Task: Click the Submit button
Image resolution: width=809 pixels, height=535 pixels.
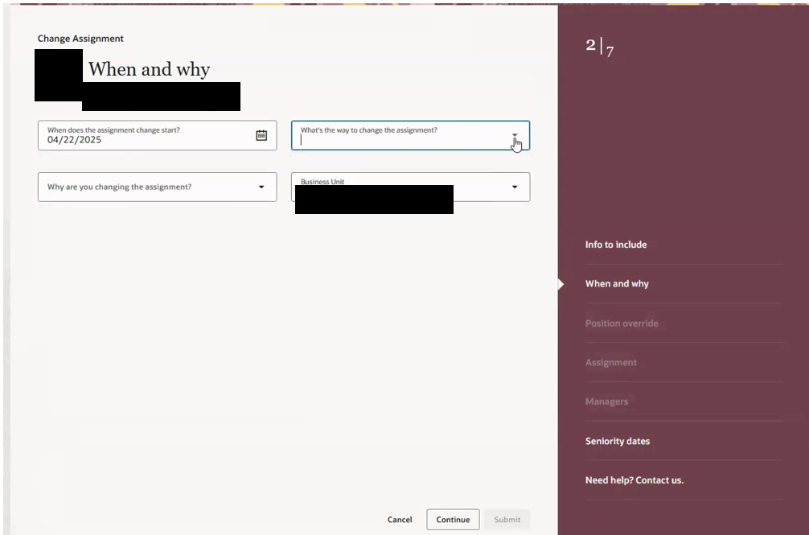Action: (x=506, y=519)
